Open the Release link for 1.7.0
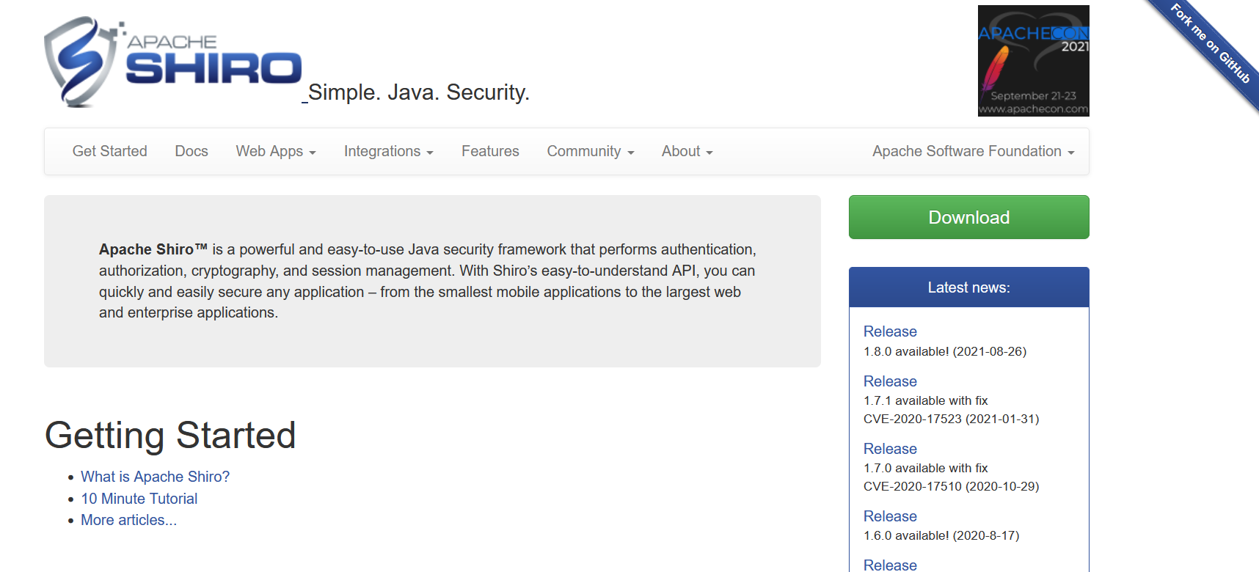1259x572 pixels. tap(890, 449)
